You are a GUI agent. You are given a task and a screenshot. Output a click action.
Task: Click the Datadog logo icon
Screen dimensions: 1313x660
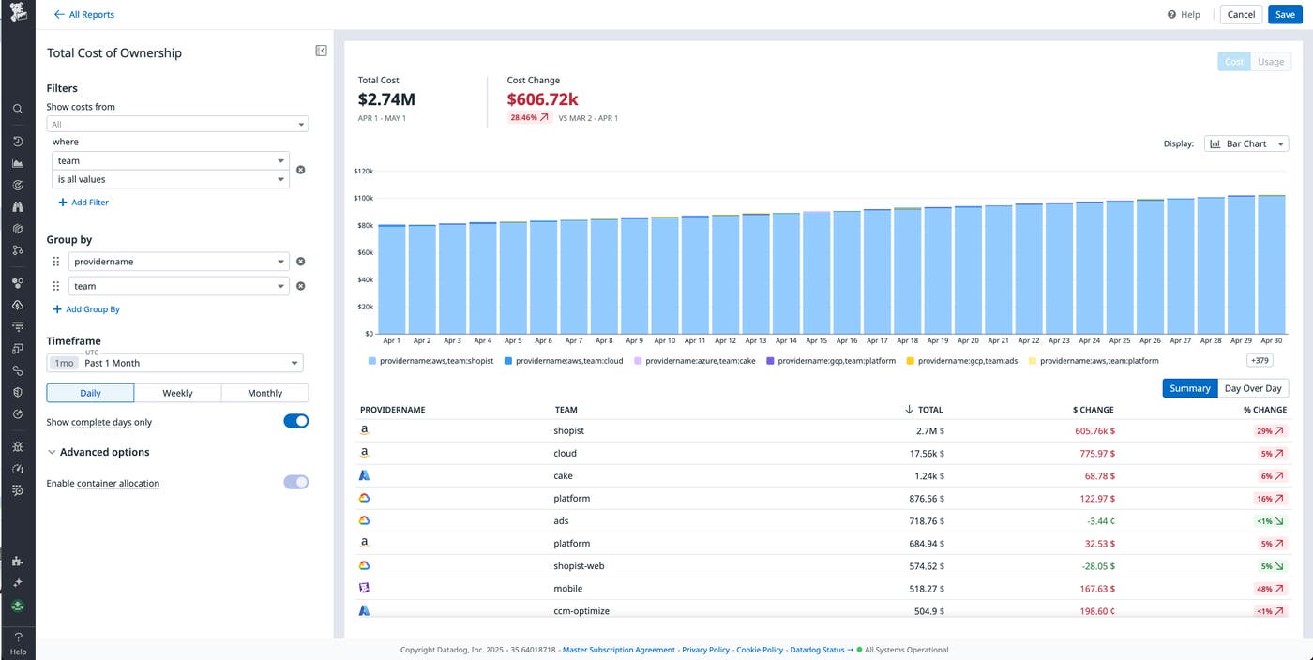point(17,13)
